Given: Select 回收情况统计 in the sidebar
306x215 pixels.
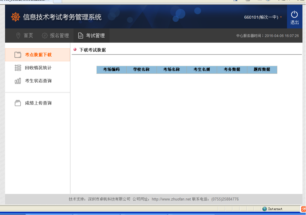Looking at the screenshot, I should tap(38, 68).
